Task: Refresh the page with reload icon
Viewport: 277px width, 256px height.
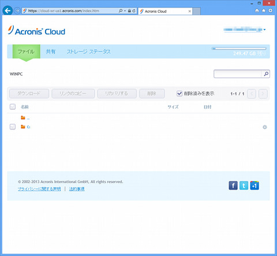Action: [134, 11]
